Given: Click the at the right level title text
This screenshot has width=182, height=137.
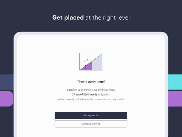Looking at the screenshot, I should tap(107, 17).
